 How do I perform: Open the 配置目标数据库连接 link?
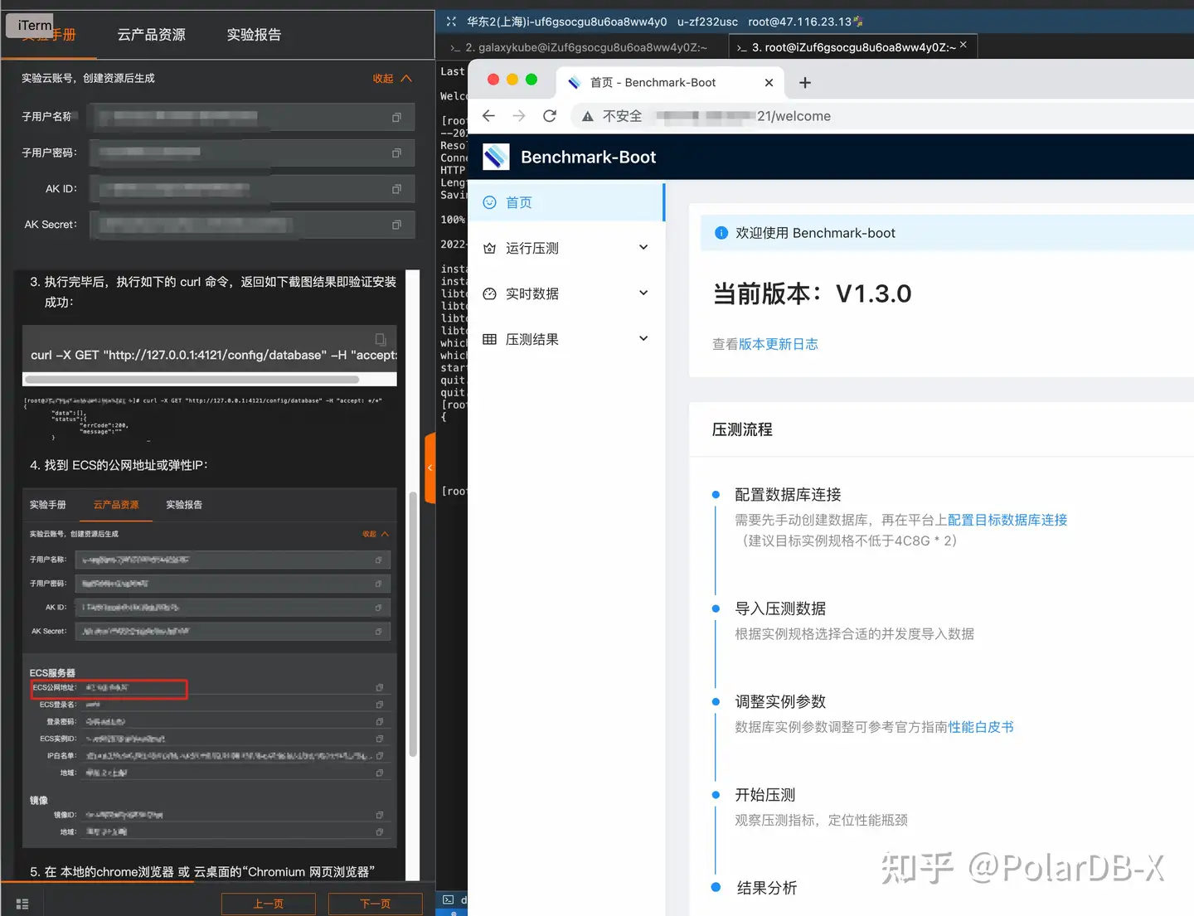tap(1007, 520)
